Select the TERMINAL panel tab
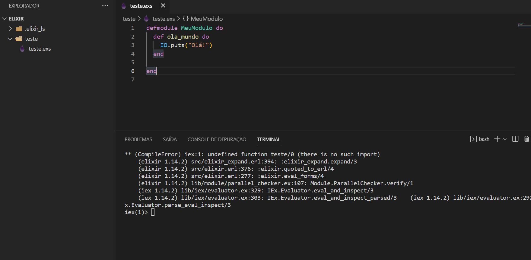The height and width of the screenshot is (260, 531). (269, 139)
